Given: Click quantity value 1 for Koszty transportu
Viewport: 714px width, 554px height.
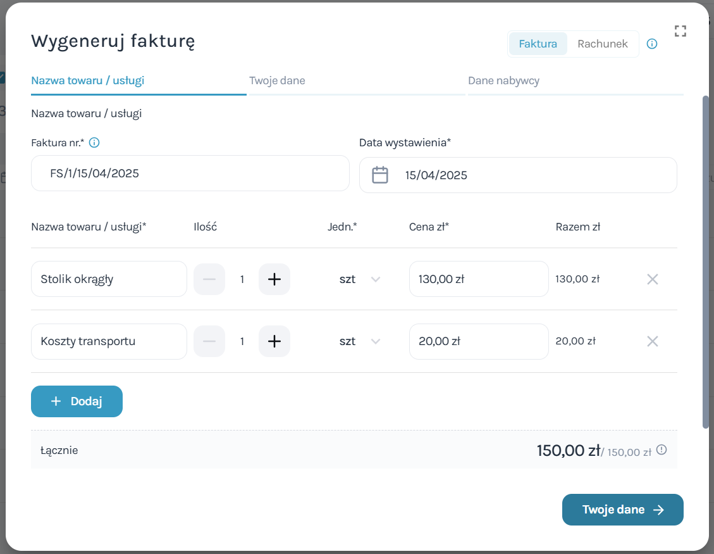Looking at the screenshot, I should [242, 341].
